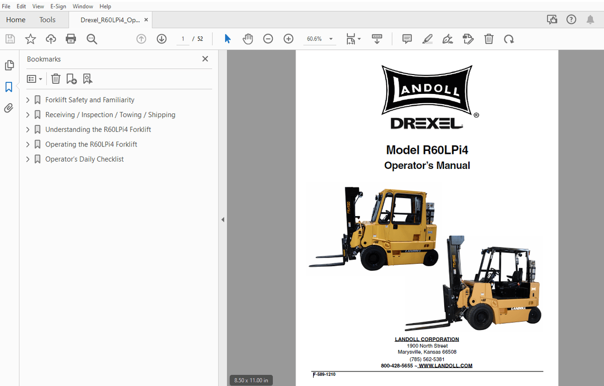
Task: Open the Attachments panel
Action: click(x=8, y=108)
